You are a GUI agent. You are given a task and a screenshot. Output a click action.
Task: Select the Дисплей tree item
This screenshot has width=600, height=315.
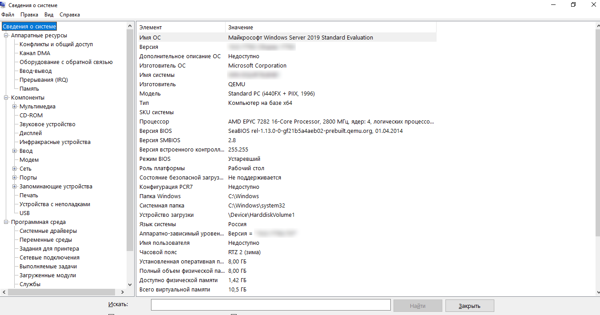click(31, 133)
